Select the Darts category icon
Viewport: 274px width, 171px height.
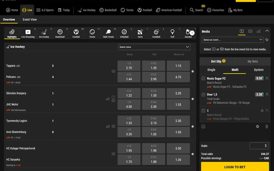(140, 32)
